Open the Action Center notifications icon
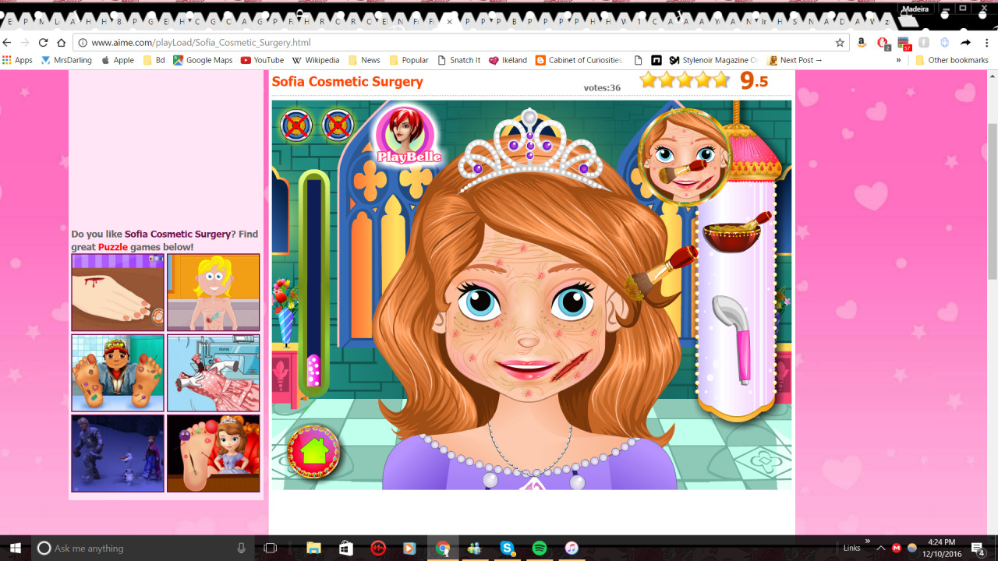Image resolution: width=998 pixels, height=561 pixels. coord(977,548)
